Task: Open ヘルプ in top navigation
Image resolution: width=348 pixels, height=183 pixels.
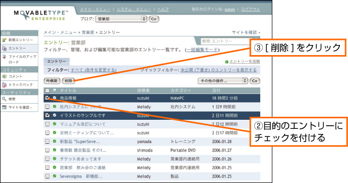Action: (x=163, y=9)
